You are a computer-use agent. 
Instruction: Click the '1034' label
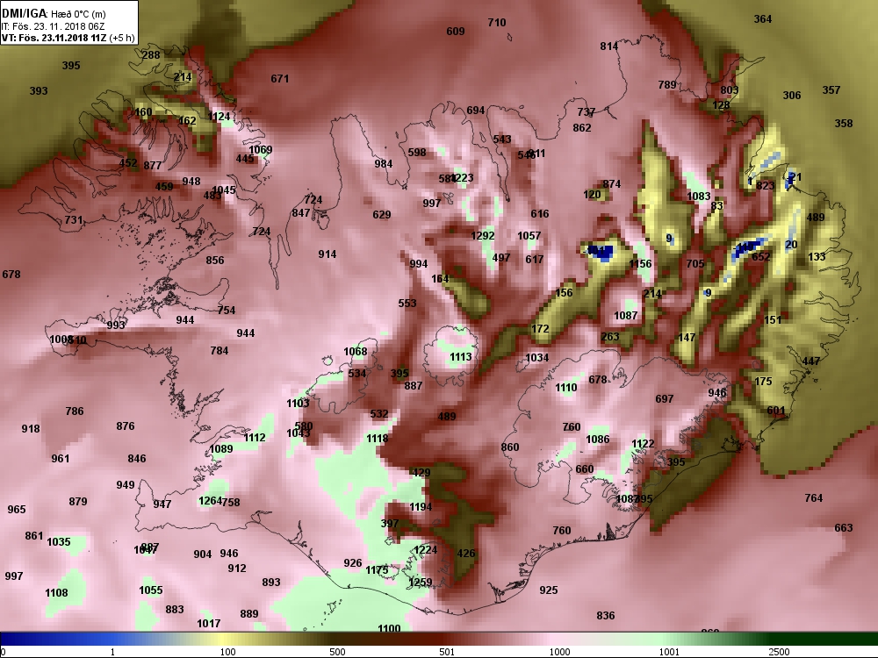coord(537,357)
